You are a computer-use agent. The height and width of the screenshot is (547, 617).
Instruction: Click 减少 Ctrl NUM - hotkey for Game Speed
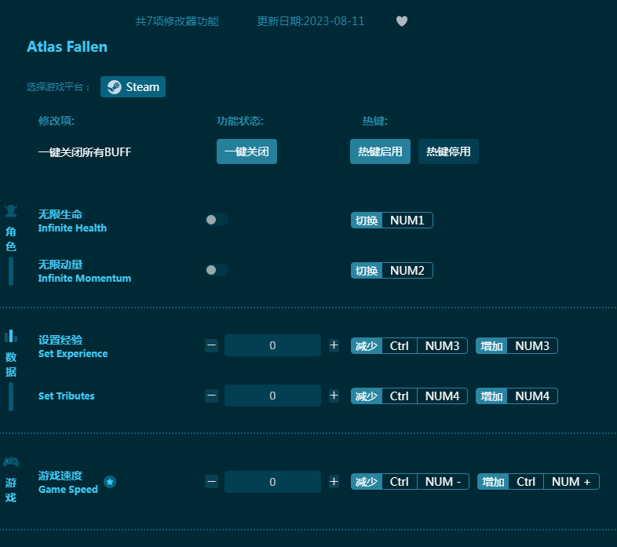(410, 482)
